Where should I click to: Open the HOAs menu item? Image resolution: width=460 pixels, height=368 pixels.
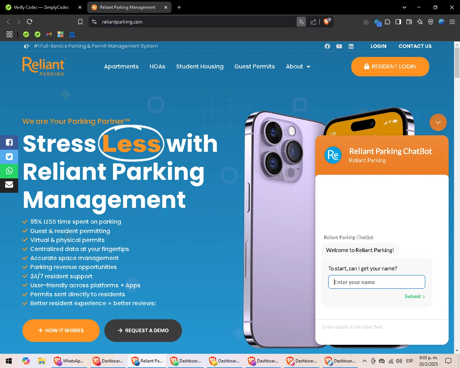(x=157, y=67)
